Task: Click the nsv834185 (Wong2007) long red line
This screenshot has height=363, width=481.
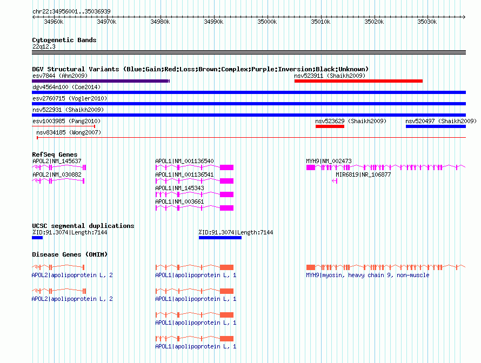Action: pyautogui.click(x=251, y=138)
